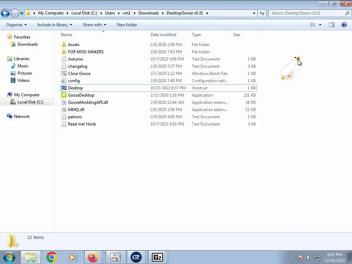Click the Autumn text document icon
Image resolution: width=352 pixels, height=264 pixels.
pyautogui.click(x=64, y=59)
